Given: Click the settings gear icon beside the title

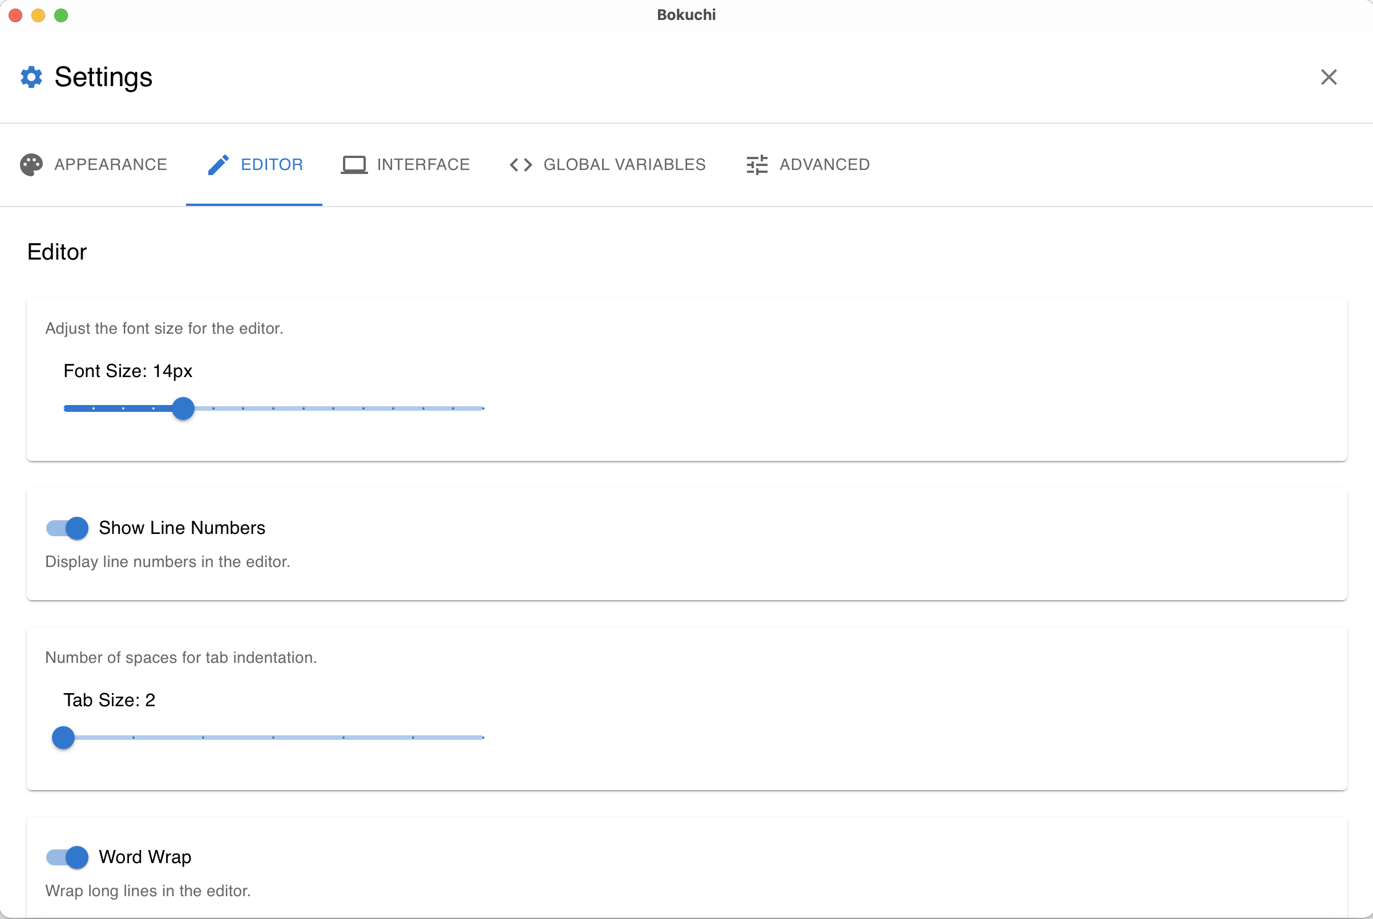Looking at the screenshot, I should tap(30, 77).
